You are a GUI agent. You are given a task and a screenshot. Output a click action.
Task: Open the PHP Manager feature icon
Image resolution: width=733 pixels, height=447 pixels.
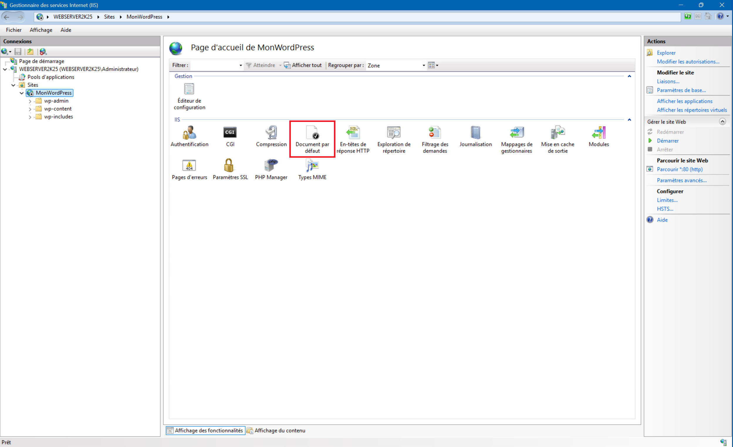pyautogui.click(x=271, y=166)
